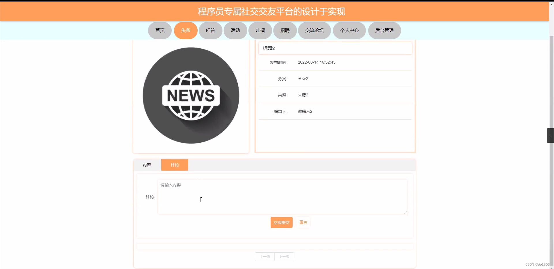Viewport: 554px width, 269px height.
Task: Click the comment input textarea
Action: click(282, 197)
